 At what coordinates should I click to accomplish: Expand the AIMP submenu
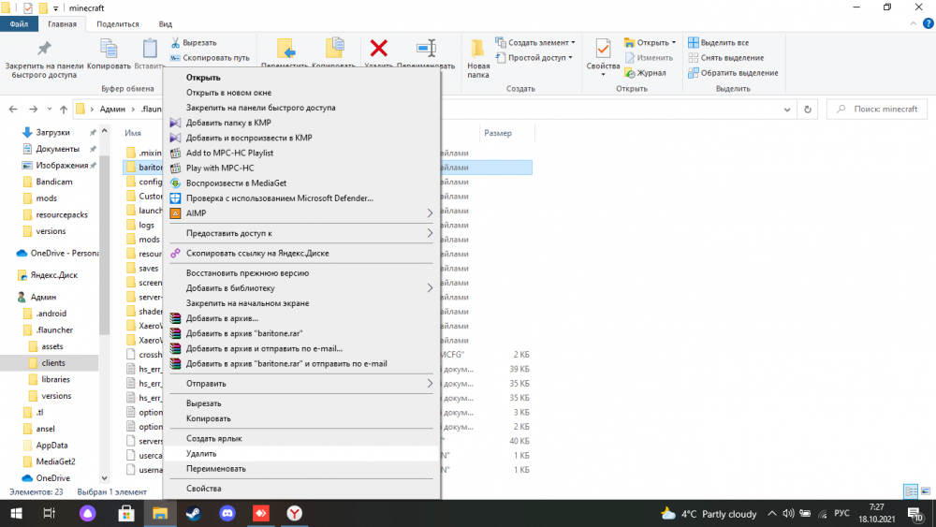tap(430, 213)
